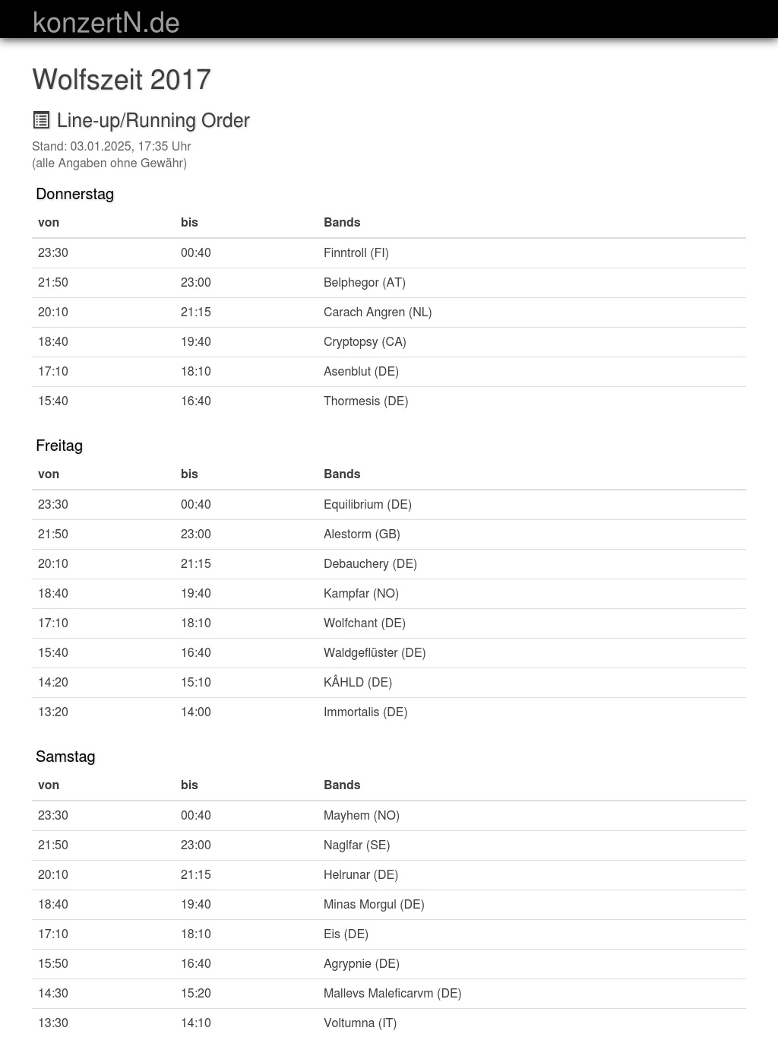Click the Freitag section heading
This screenshot has width=778, height=1053.
[59, 446]
